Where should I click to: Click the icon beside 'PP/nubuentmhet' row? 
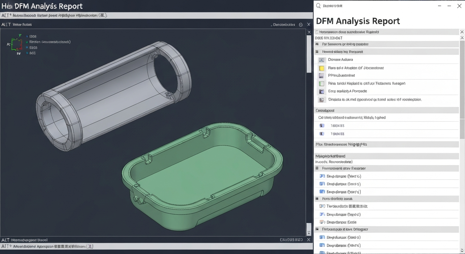click(322, 76)
